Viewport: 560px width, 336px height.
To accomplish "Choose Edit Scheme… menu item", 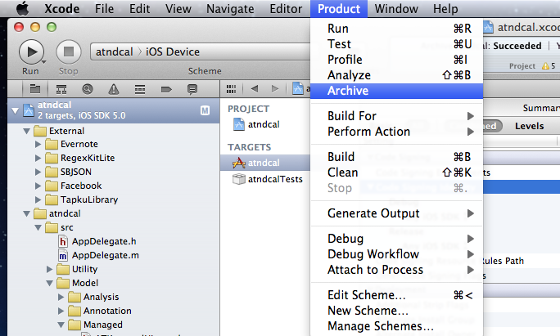I will 396,295.
